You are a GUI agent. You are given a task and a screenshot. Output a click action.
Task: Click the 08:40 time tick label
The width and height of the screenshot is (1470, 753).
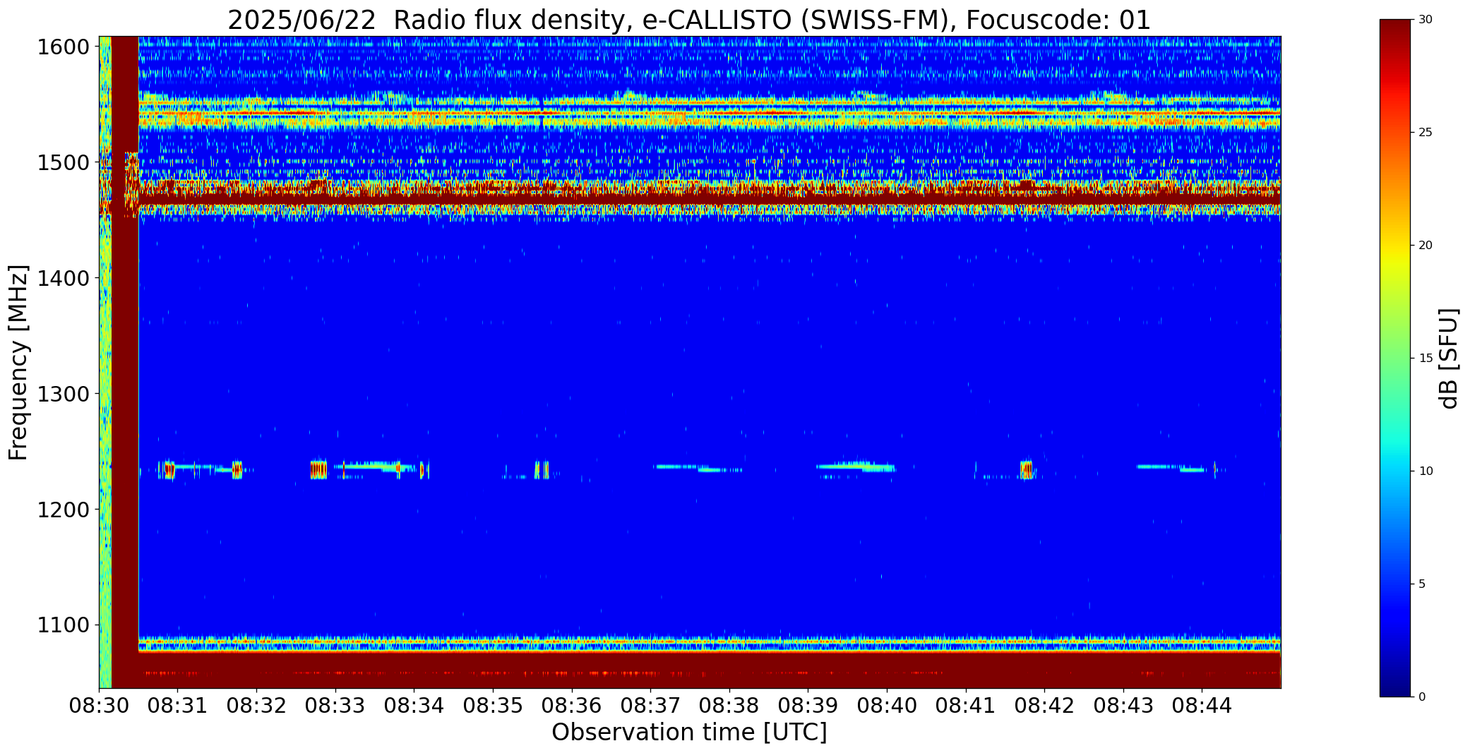(x=887, y=705)
